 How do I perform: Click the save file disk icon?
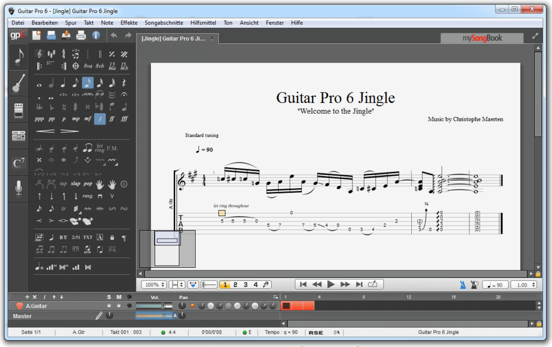click(x=66, y=35)
